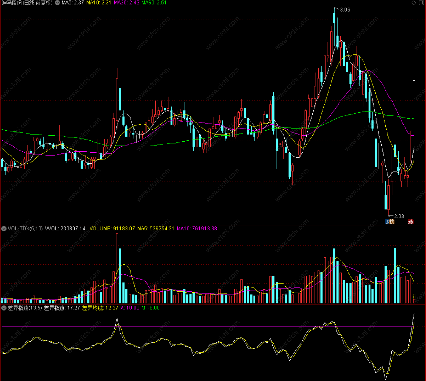This screenshot has height=381, width=426.
Task: Click the M: -8.00 parameter label
Action: tap(151, 308)
